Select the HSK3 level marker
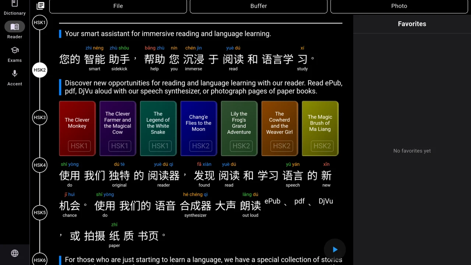The height and width of the screenshot is (265, 471). [x=40, y=117]
